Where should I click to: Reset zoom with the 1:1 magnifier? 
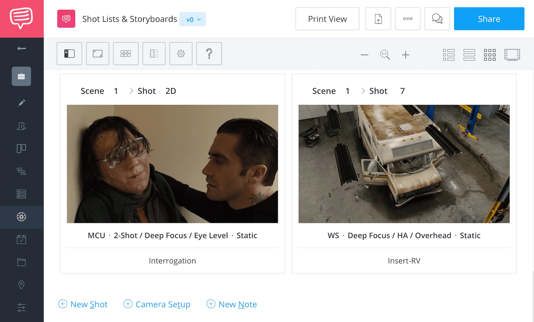coord(385,55)
